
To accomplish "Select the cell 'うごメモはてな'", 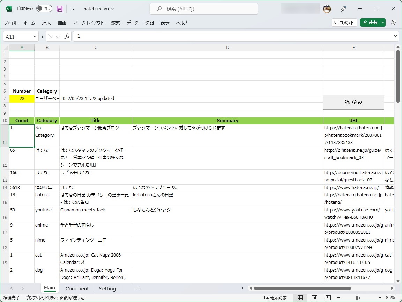I will click(x=96, y=177).
